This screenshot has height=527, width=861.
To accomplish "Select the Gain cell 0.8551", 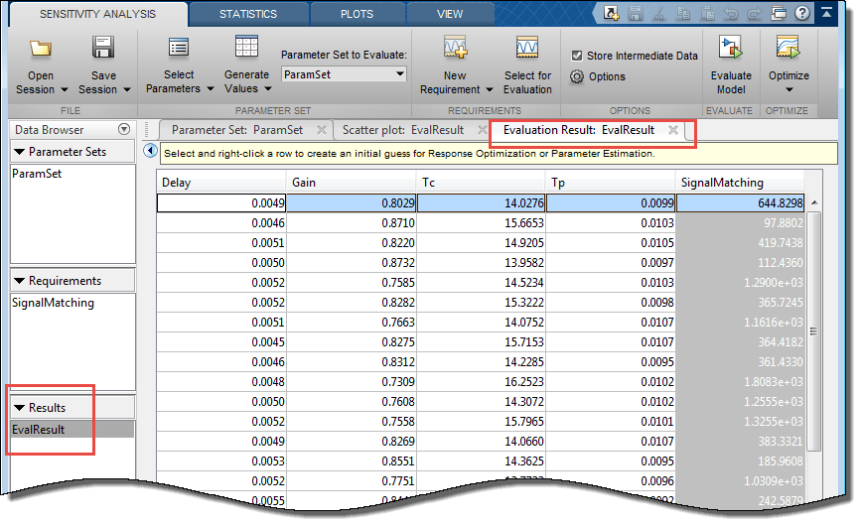I will pyautogui.click(x=352, y=461).
